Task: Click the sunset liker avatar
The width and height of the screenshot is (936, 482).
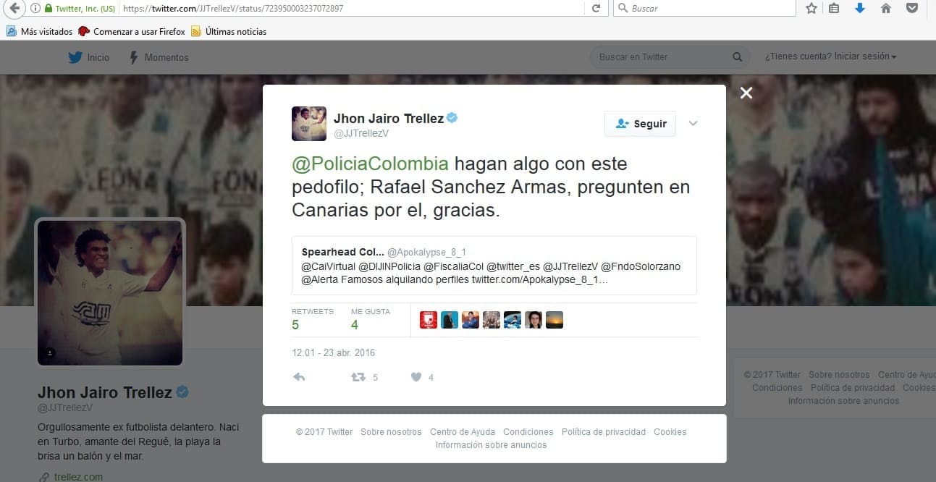Action: pos(555,320)
